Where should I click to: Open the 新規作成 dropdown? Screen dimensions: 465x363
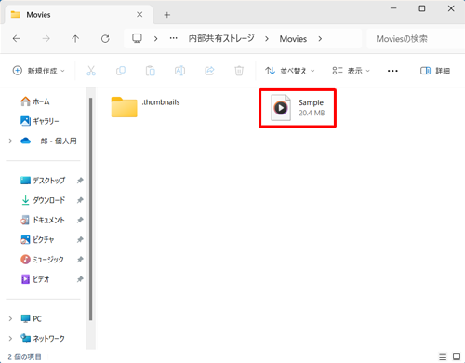39,71
